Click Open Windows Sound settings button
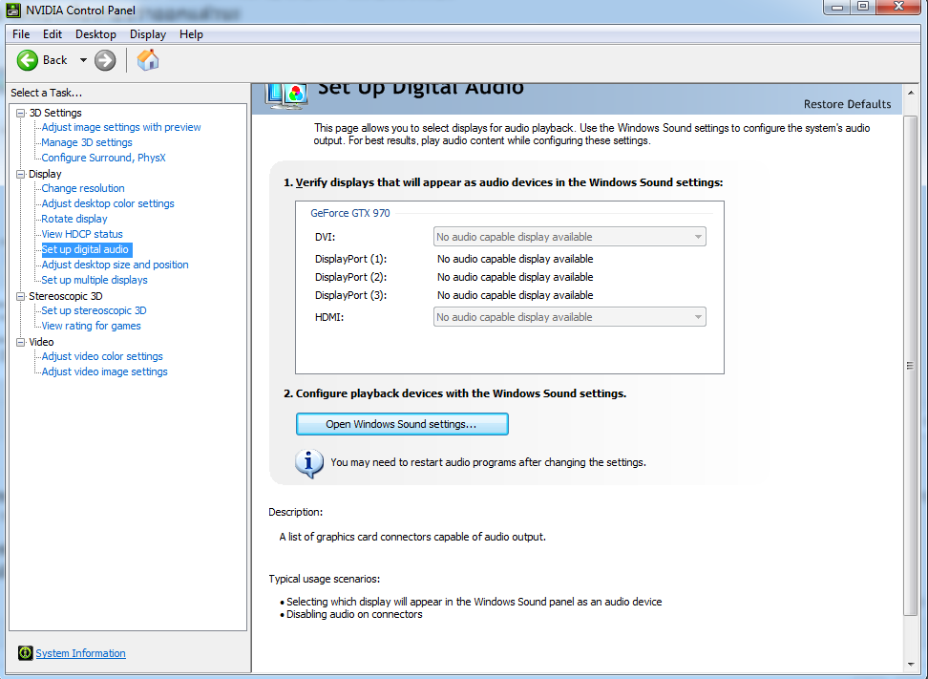928x679 pixels. pos(402,424)
